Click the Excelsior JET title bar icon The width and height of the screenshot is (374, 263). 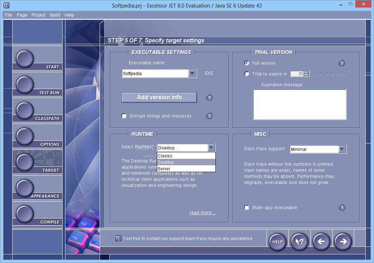click(x=6, y=5)
